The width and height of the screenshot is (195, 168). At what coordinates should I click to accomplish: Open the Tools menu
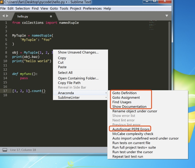64,9
